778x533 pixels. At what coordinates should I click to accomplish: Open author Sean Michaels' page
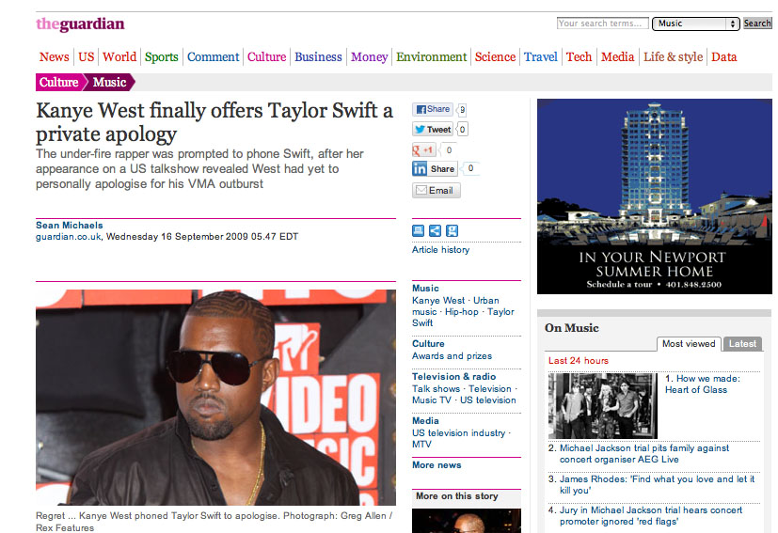[x=70, y=225]
